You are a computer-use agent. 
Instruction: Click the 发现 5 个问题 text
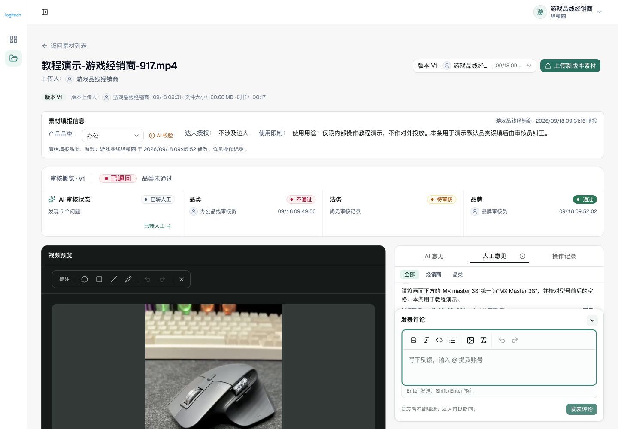click(x=64, y=211)
